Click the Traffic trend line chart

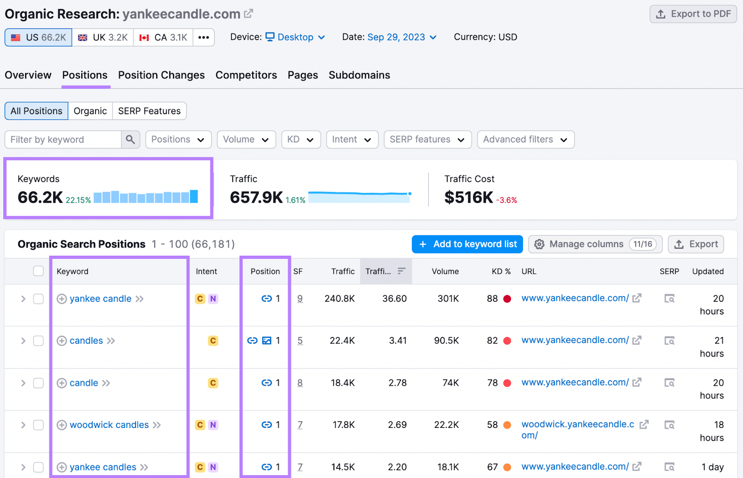pyautogui.click(x=360, y=197)
